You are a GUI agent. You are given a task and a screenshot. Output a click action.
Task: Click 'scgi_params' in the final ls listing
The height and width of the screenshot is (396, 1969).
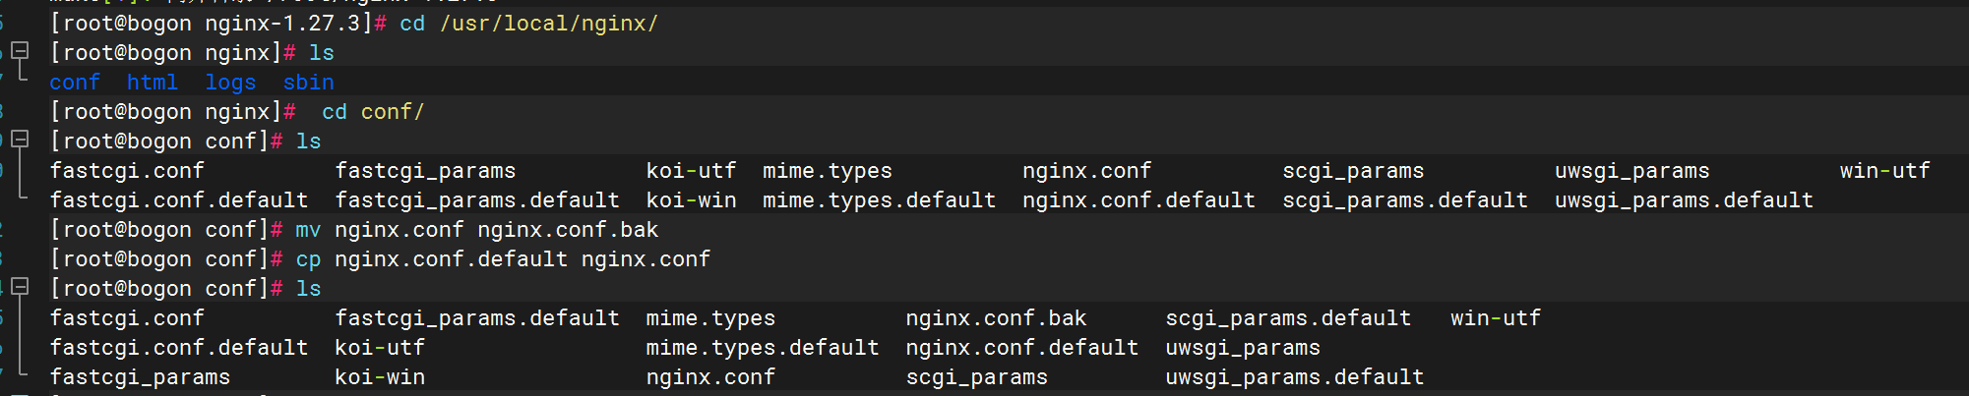tap(977, 377)
